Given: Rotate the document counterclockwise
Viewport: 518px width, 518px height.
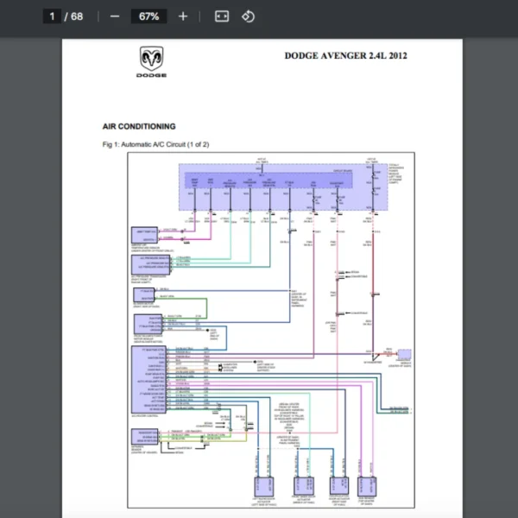Looking at the screenshot, I should click(x=249, y=16).
